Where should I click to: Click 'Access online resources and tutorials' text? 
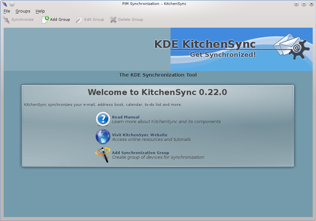pyautogui.click(x=151, y=139)
